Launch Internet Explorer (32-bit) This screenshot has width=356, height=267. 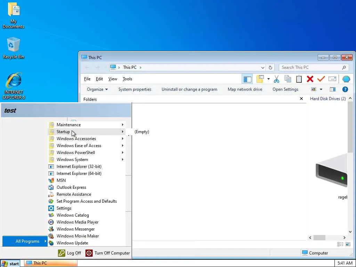pyautogui.click(x=87, y=167)
